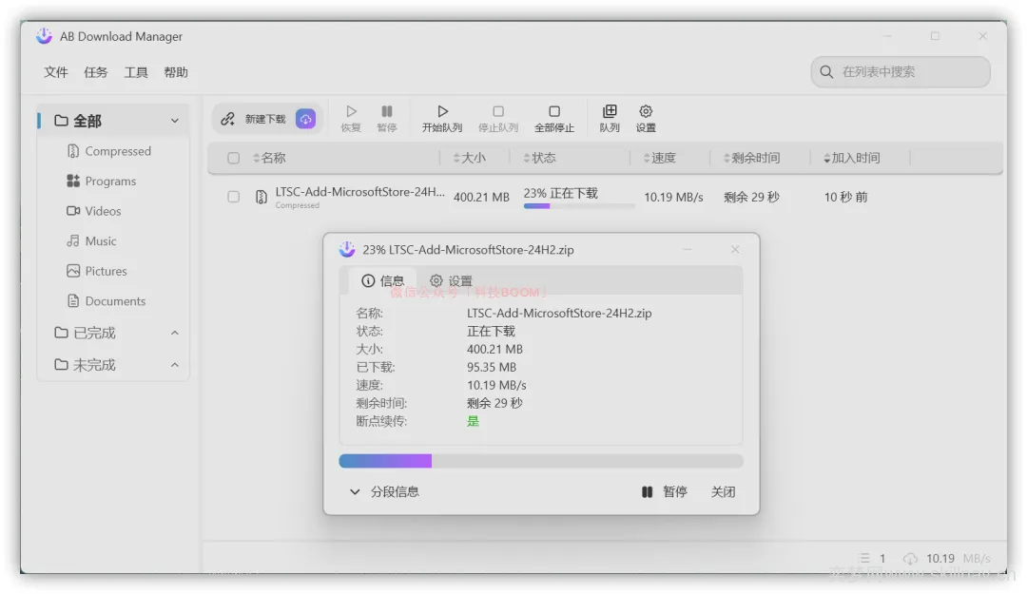
Task: Click the 新建下载 new download button
Action: [x=266, y=119]
